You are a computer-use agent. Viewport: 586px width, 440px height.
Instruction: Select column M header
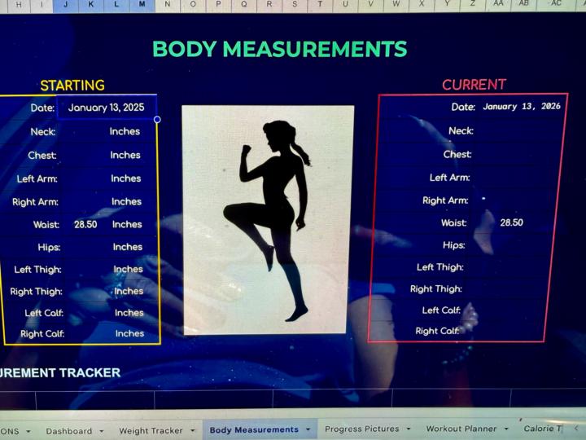[142, 5]
